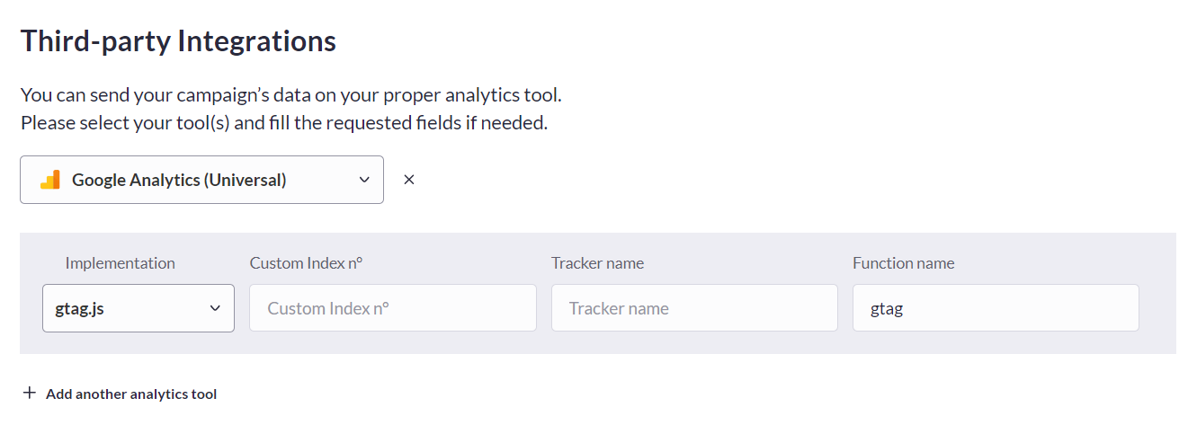Viewport: 1197px width, 425px height.
Task: Click the campaign's data description sentence
Action: (290, 94)
